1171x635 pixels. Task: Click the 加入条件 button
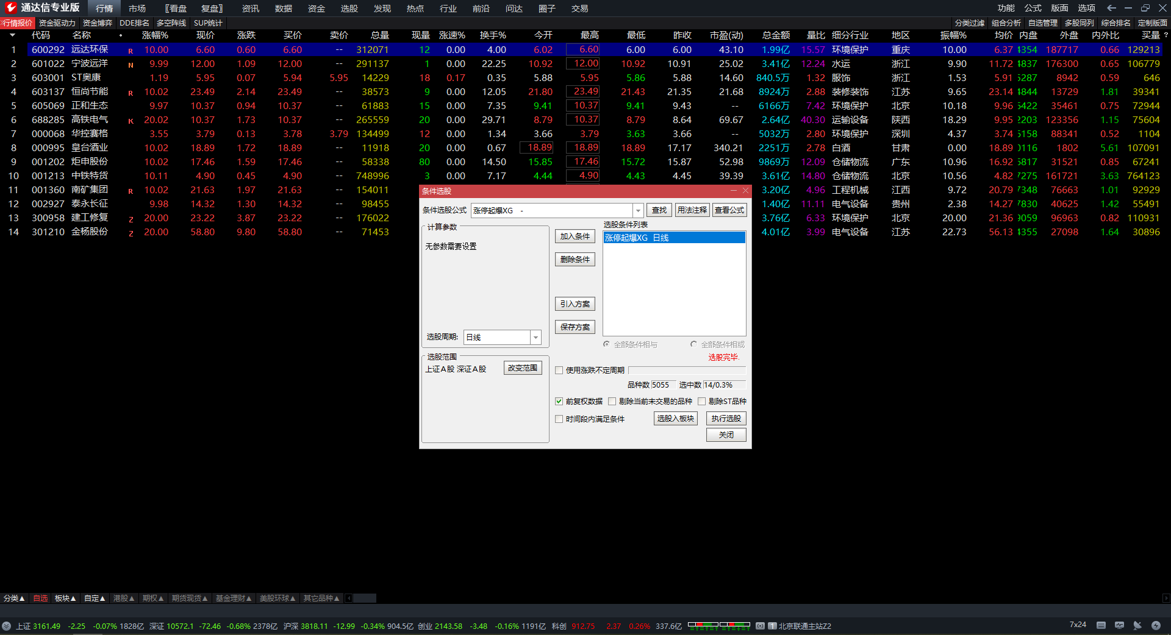tap(575, 236)
